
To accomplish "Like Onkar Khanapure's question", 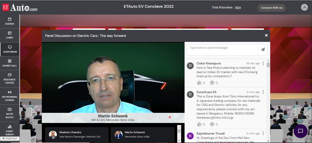I will [199, 83].
